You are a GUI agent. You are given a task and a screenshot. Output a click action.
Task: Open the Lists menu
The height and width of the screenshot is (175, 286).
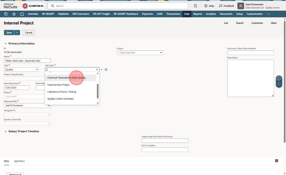pyautogui.click(x=187, y=14)
